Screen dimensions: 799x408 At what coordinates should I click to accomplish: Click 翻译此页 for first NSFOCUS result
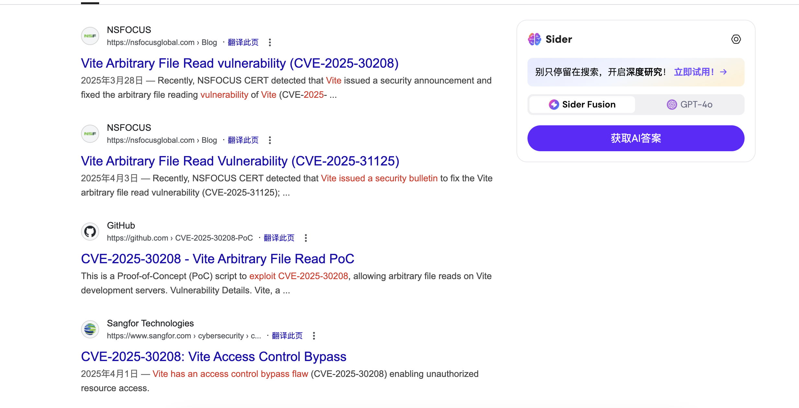(x=243, y=42)
